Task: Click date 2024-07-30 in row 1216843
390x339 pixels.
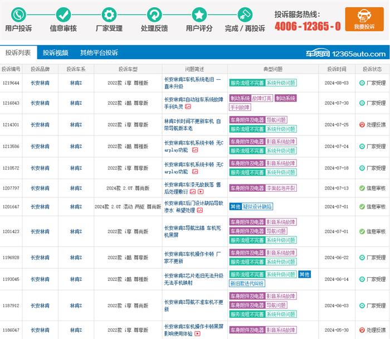Action: click(x=337, y=103)
